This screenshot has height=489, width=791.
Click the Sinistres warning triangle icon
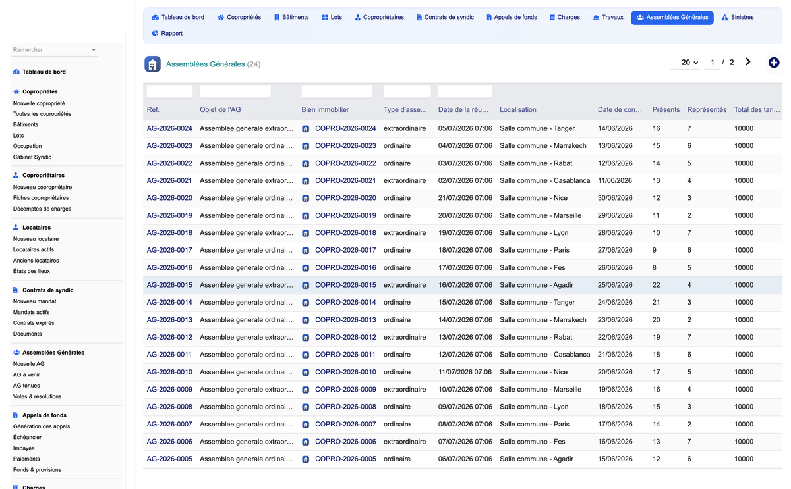click(x=725, y=18)
